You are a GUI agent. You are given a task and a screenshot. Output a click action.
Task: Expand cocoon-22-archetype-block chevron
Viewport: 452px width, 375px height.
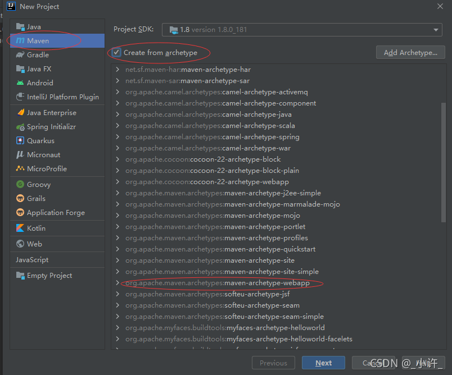point(117,159)
